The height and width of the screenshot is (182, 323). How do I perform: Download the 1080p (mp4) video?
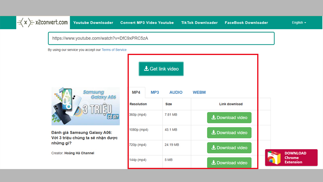pyautogui.click(x=229, y=133)
